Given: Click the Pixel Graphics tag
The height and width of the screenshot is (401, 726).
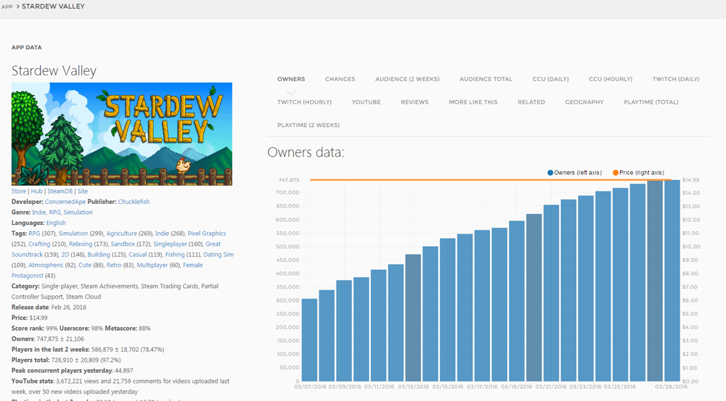Looking at the screenshot, I should [x=206, y=233].
